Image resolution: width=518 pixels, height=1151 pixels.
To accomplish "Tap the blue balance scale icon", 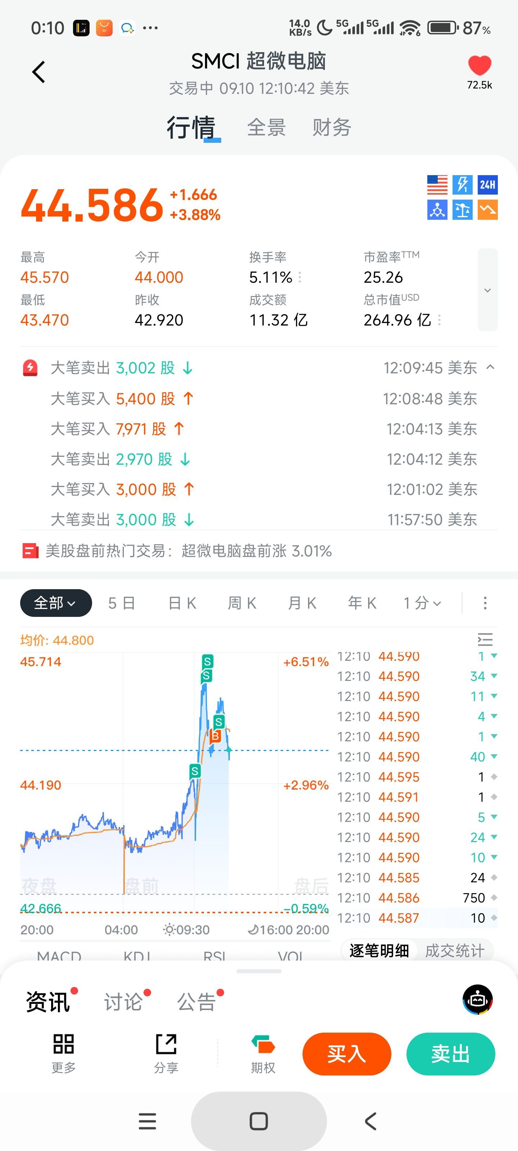I will 462,210.
